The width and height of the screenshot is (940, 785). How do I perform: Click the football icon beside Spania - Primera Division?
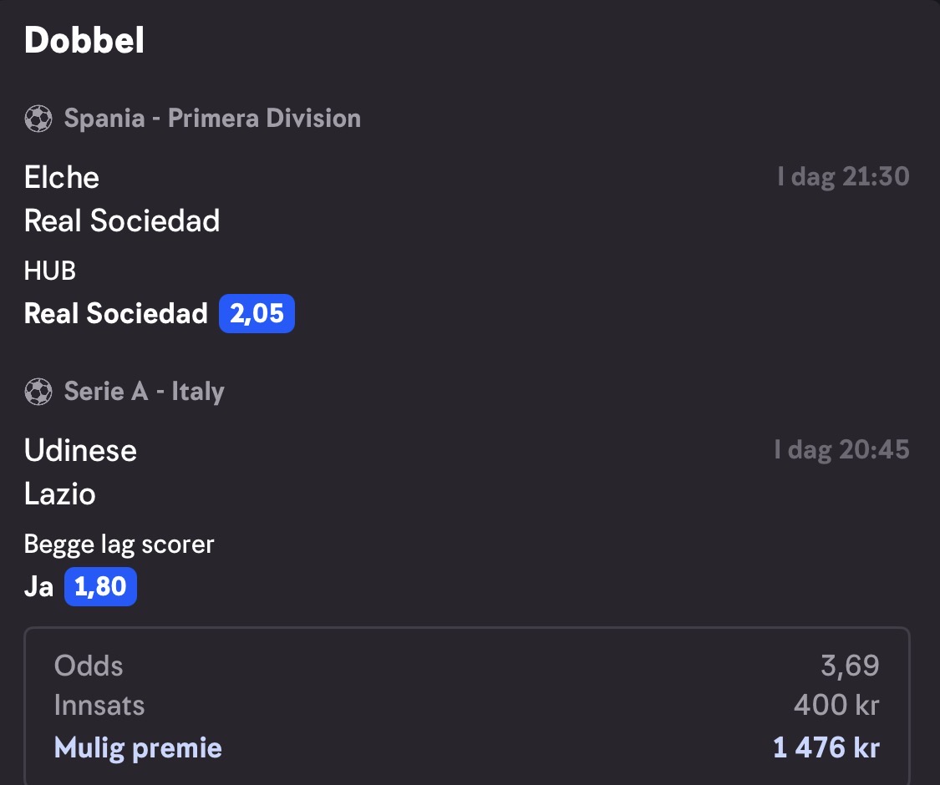[x=38, y=118]
